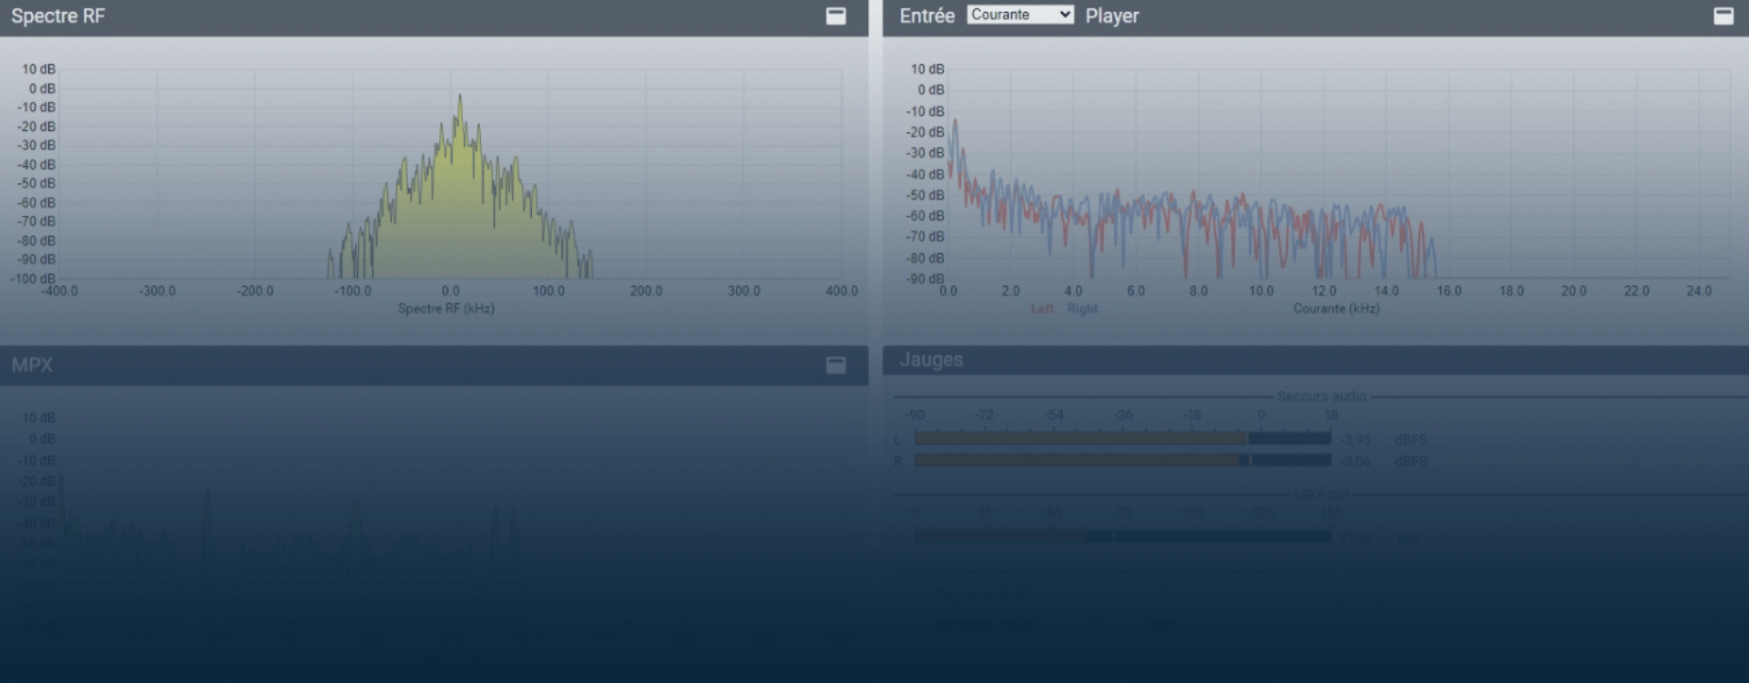Minimize the MPX panel using its icon
Image resolution: width=1749 pixels, height=683 pixels.
tap(835, 365)
